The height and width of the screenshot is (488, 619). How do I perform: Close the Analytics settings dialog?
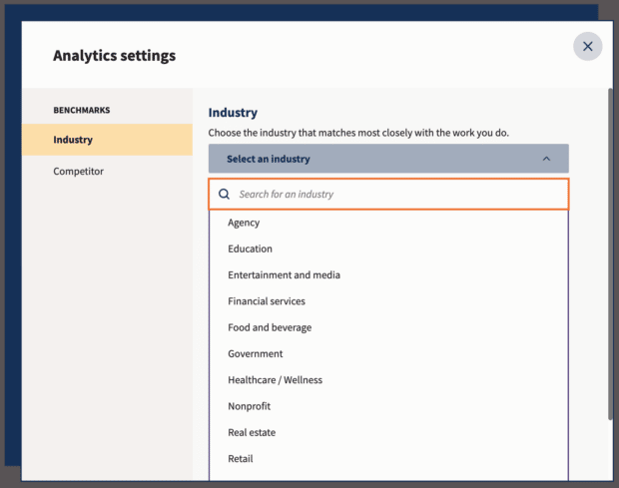587,46
